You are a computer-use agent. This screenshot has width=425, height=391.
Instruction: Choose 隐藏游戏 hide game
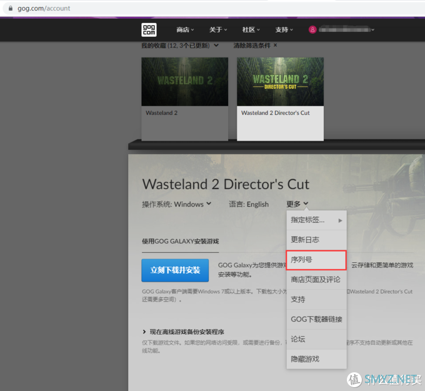(x=316, y=359)
